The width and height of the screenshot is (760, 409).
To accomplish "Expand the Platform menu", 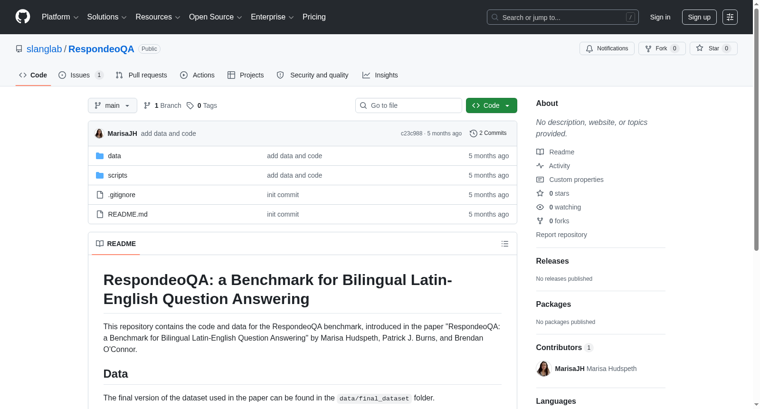I will point(60,17).
